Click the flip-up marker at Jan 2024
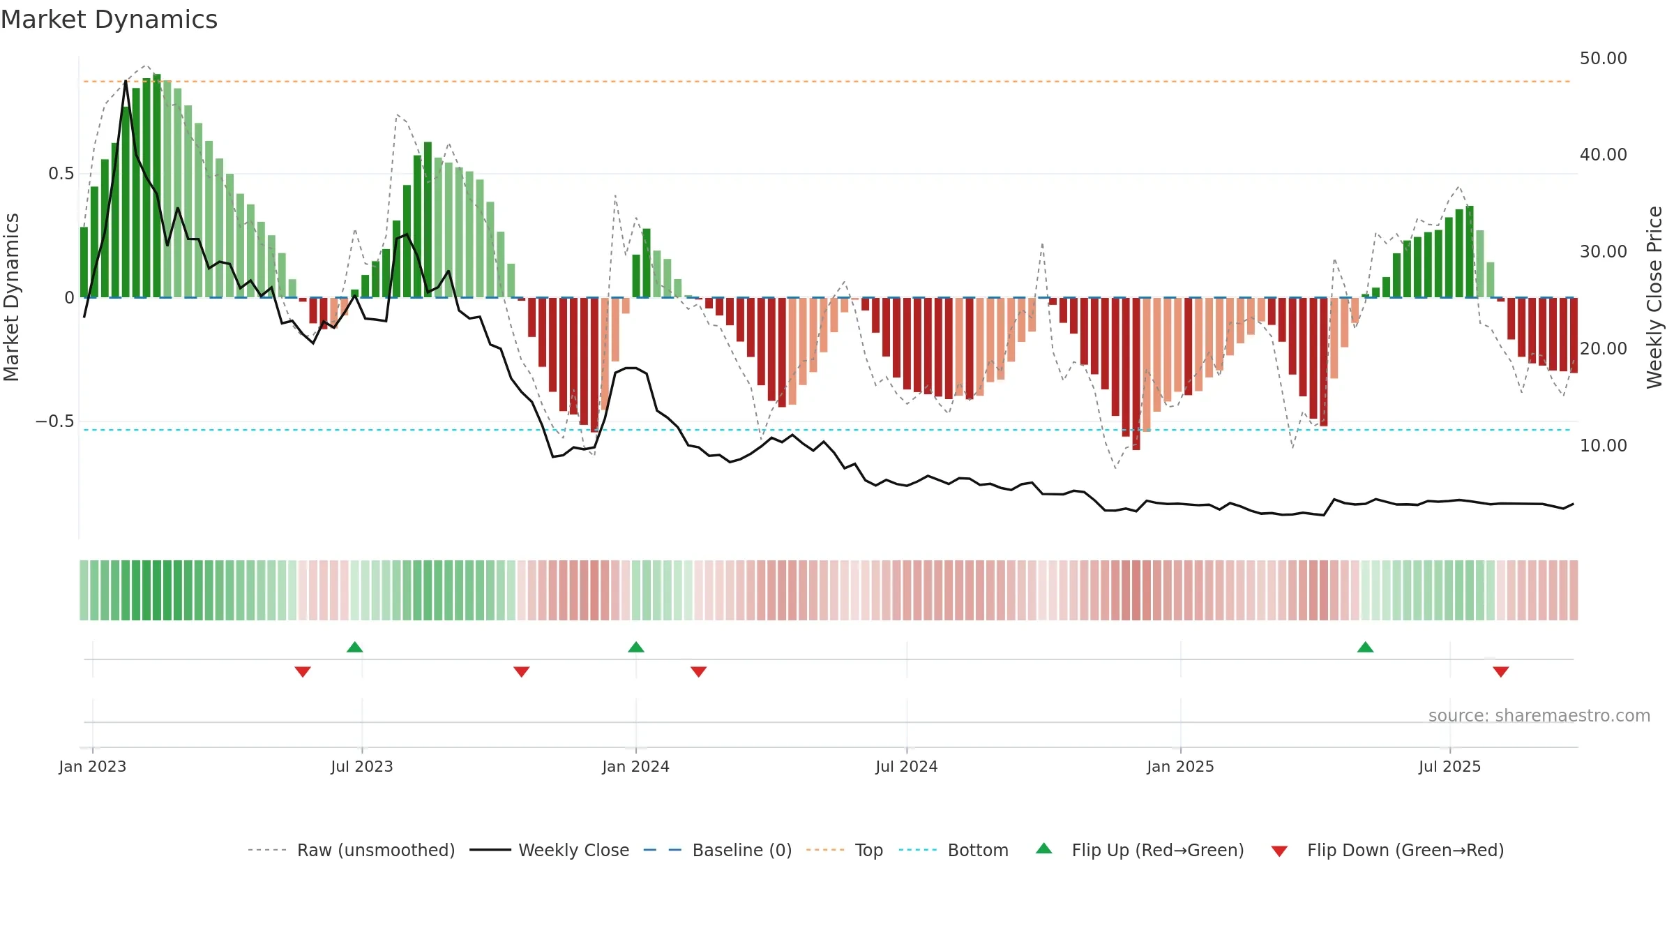Image resolution: width=1674 pixels, height=942 pixels. [x=636, y=647]
